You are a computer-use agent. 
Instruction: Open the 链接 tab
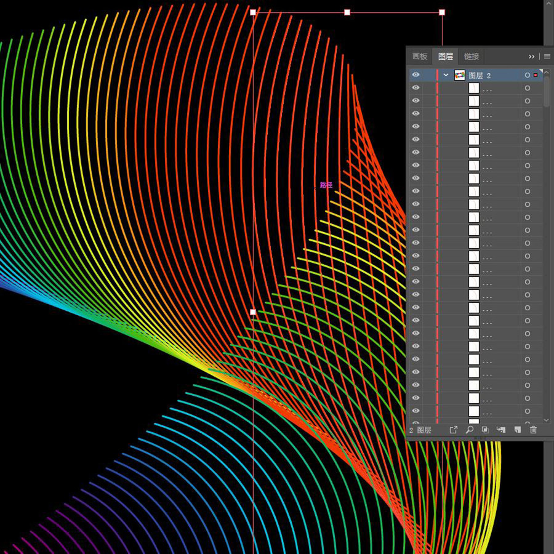472,56
